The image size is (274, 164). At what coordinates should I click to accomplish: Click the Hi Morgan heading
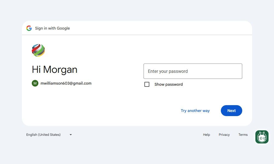tap(55, 70)
